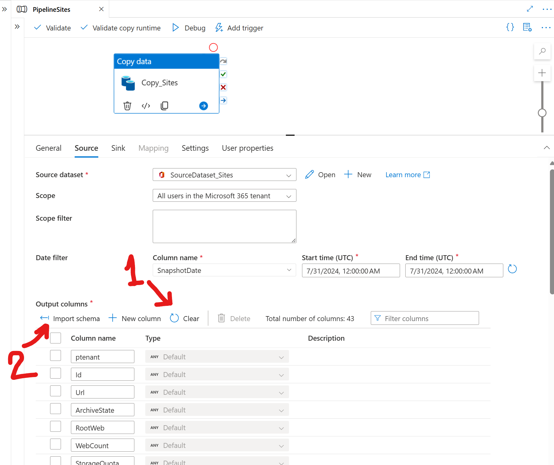Check the ptenant column checkbox
The height and width of the screenshot is (465, 554).
[x=55, y=356]
